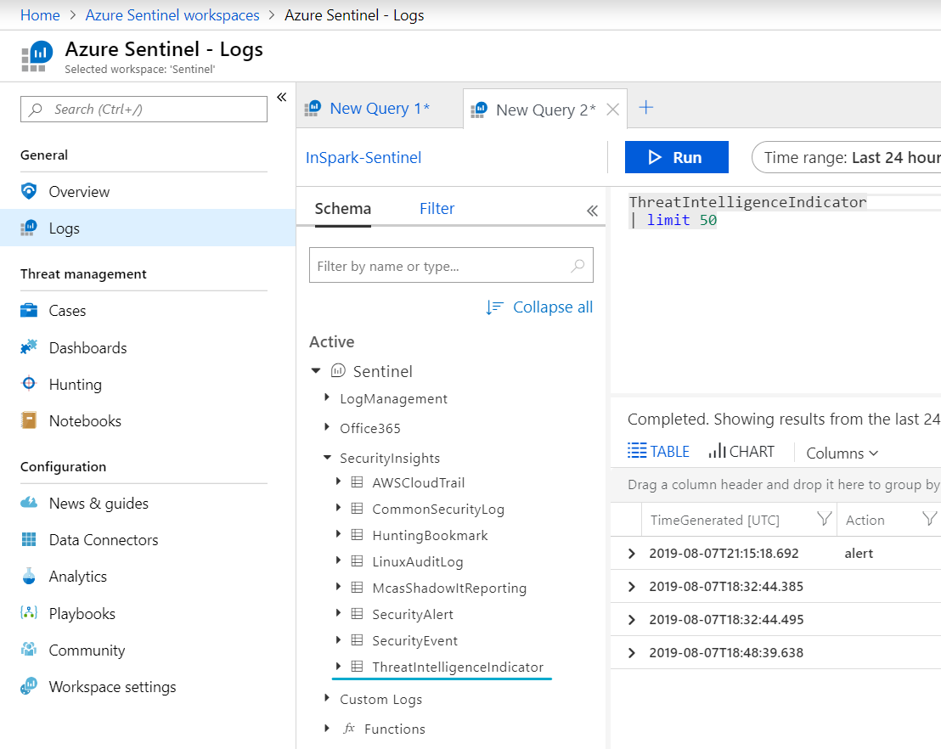This screenshot has width=941, height=749.
Task: Click the Dashboards puzzle icon
Action: [x=28, y=347]
